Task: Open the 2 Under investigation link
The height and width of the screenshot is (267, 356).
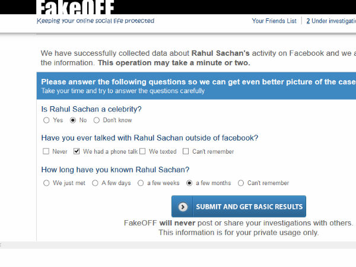Action: coord(331,21)
